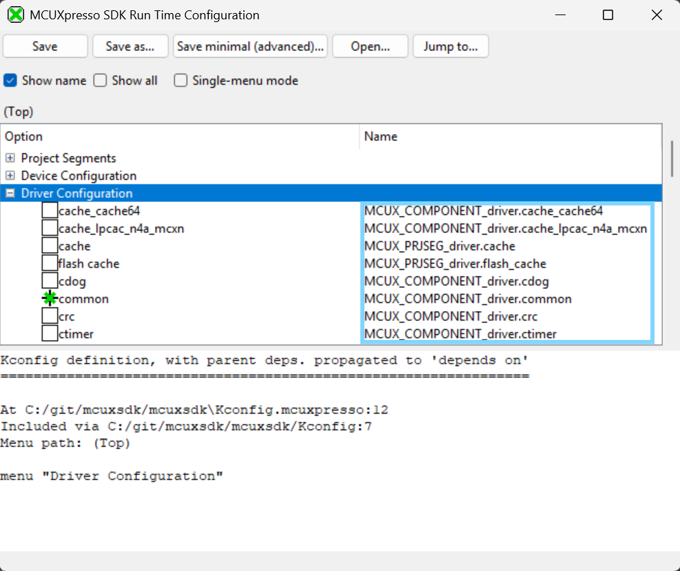Image resolution: width=680 pixels, height=571 pixels.
Task: Click the green star icon beside common
Action: coord(48,298)
